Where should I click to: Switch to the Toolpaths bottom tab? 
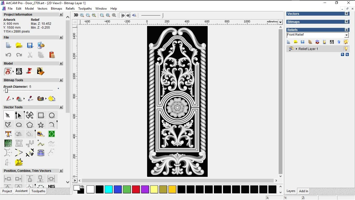[x=38, y=191]
